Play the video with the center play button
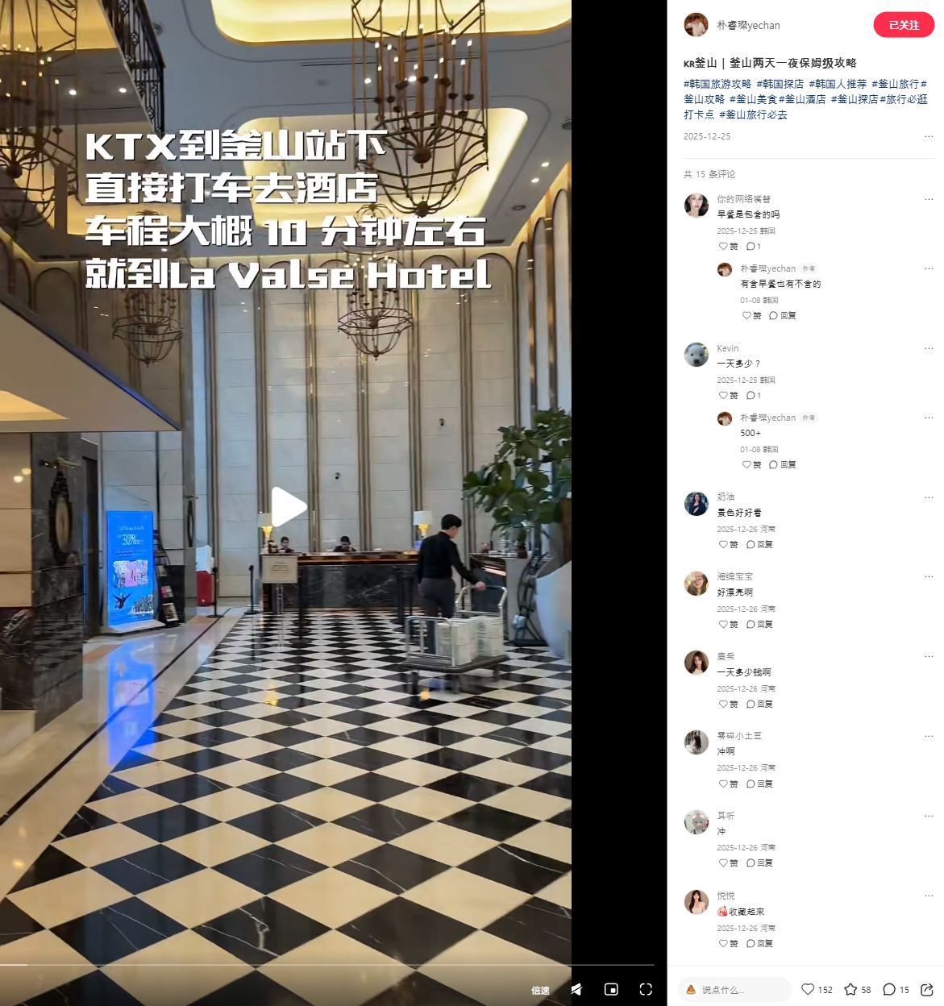This screenshot has width=944, height=1006. coord(288,507)
